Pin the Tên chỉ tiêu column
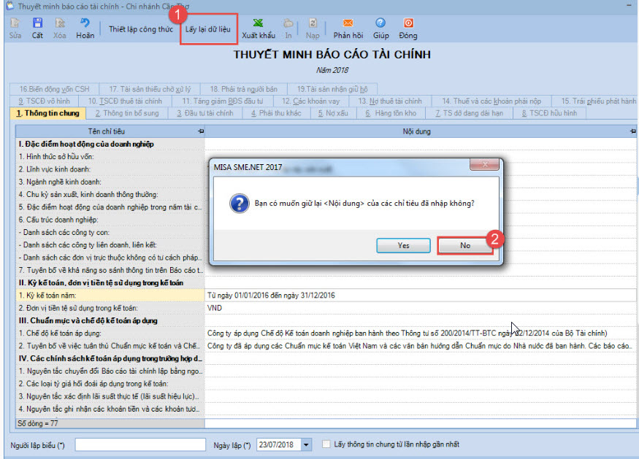The image size is (639, 459). [201, 131]
